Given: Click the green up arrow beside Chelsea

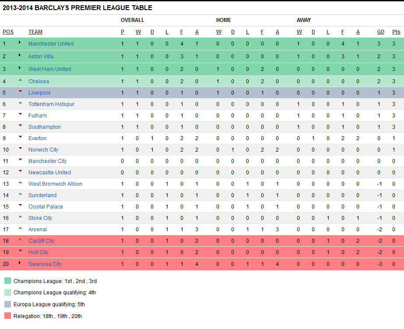Looking at the screenshot, I should [20, 80].
